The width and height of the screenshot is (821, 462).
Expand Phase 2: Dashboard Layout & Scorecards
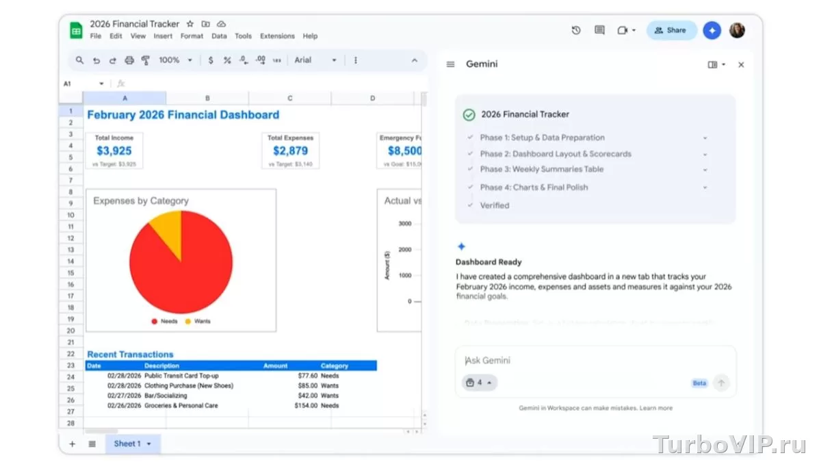pyautogui.click(x=705, y=154)
